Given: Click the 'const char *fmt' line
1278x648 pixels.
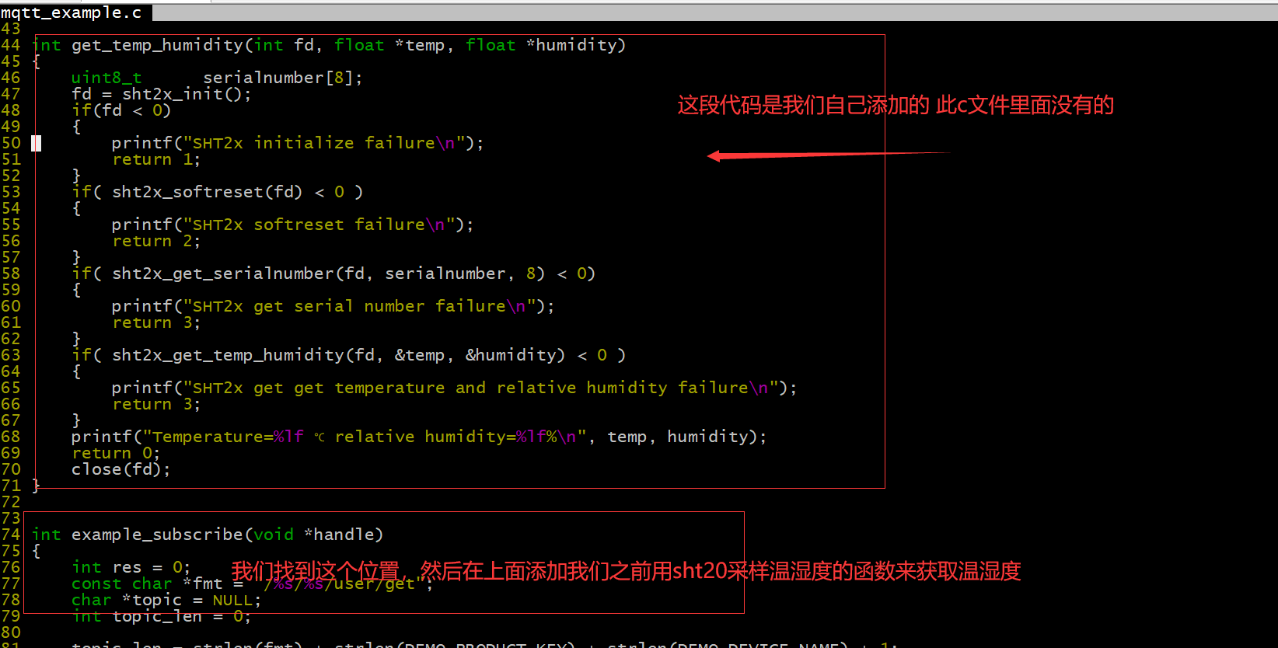Looking at the screenshot, I should [252, 584].
